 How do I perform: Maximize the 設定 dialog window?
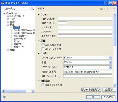click(x=111, y=3)
